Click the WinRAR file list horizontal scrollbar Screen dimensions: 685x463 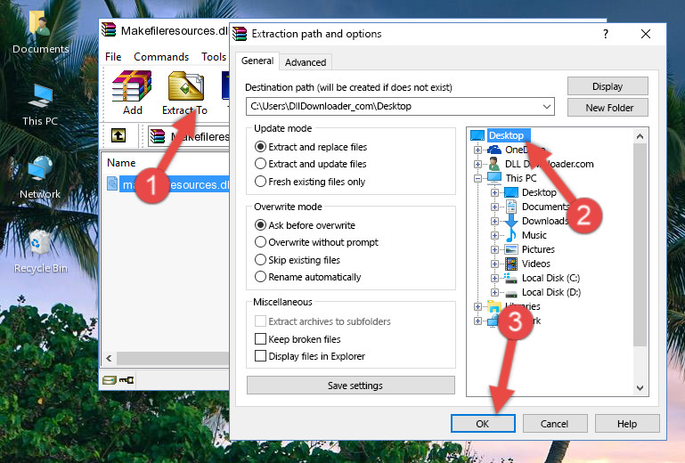pos(173,358)
